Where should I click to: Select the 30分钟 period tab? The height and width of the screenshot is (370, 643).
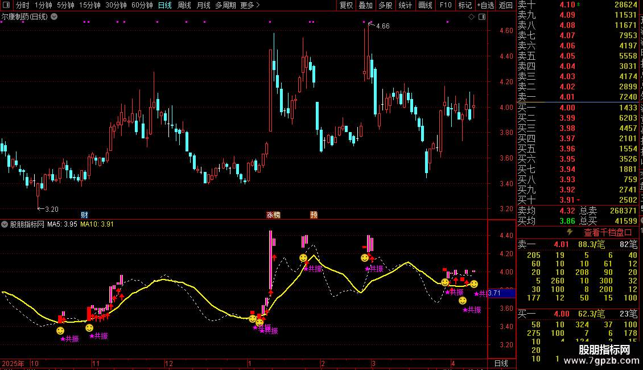click(x=116, y=5)
